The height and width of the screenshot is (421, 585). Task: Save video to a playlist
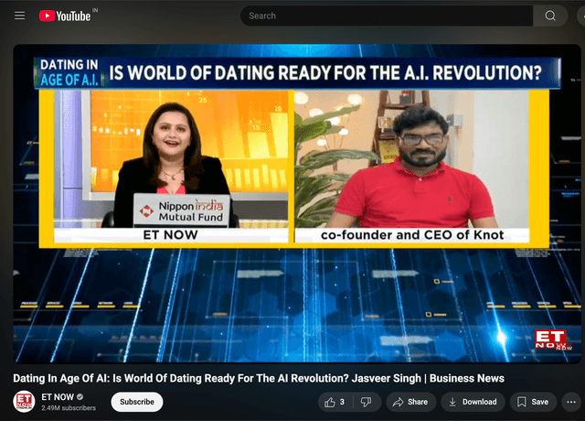click(x=532, y=402)
